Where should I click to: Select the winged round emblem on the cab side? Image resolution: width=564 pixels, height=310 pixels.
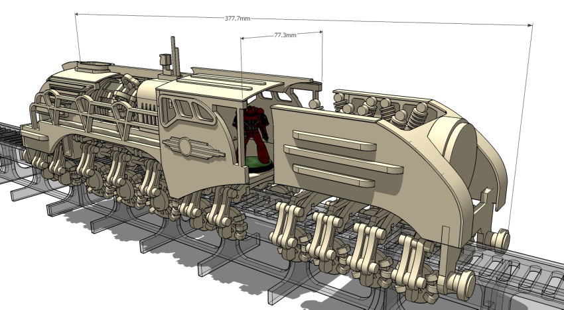coord(194,148)
